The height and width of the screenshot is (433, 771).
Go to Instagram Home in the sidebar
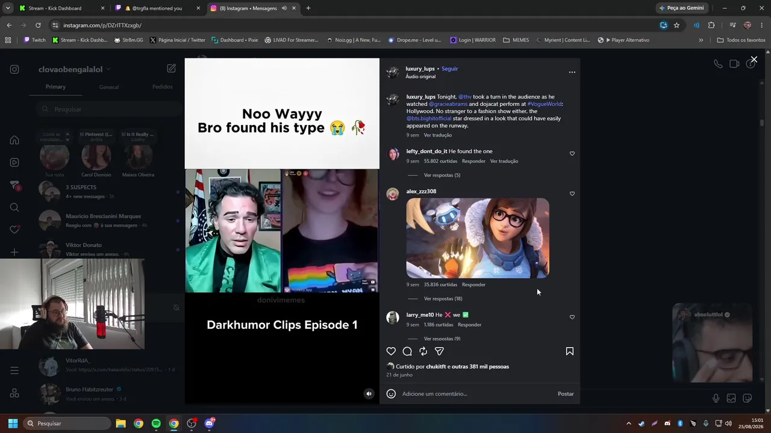(x=14, y=140)
